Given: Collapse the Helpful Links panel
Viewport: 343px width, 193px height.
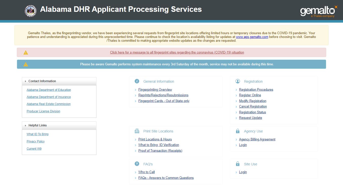Looking at the screenshot, I should pyautogui.click(x=59, y=125).
